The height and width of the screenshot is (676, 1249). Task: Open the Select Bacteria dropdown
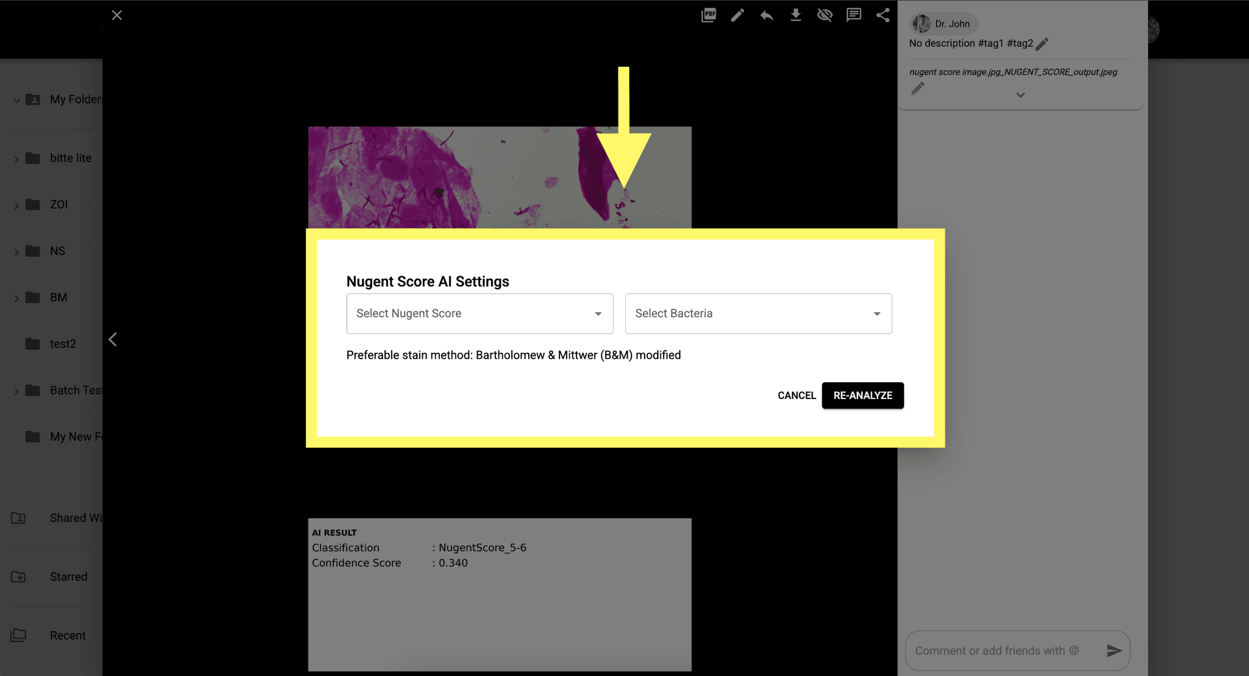758,313
